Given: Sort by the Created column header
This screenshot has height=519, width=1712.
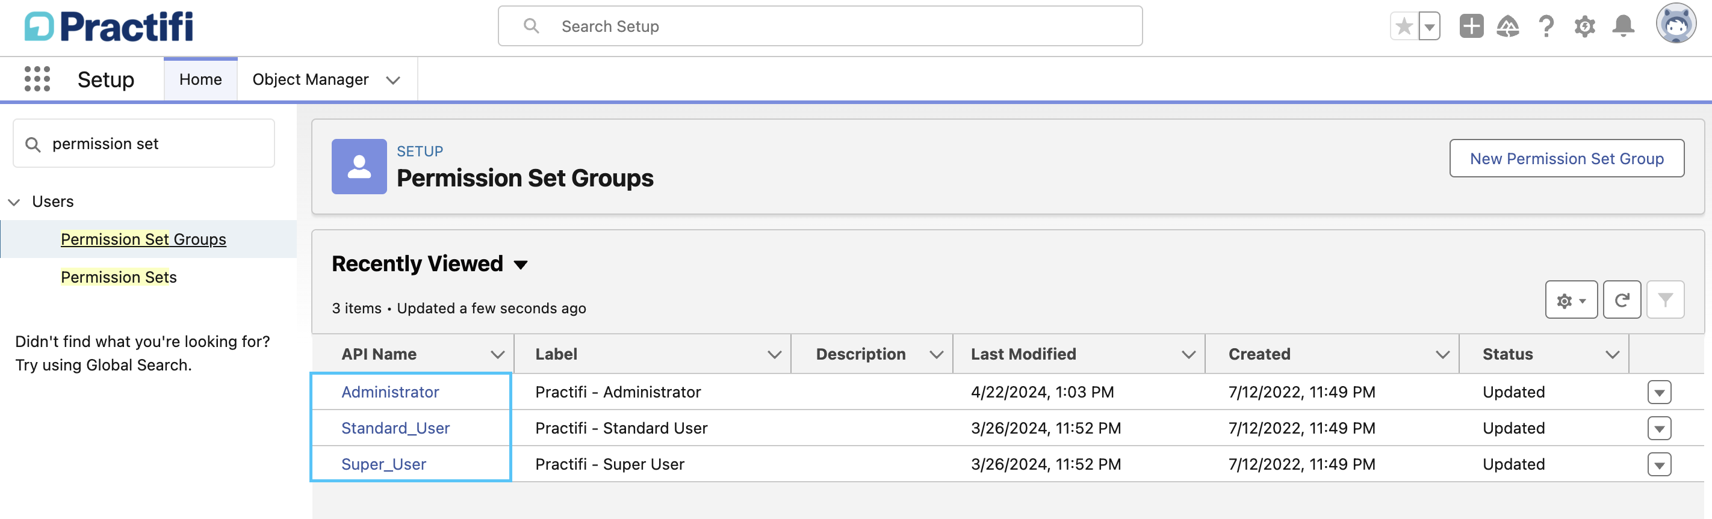Looking at the screenshot, I should click(1259, 354).
